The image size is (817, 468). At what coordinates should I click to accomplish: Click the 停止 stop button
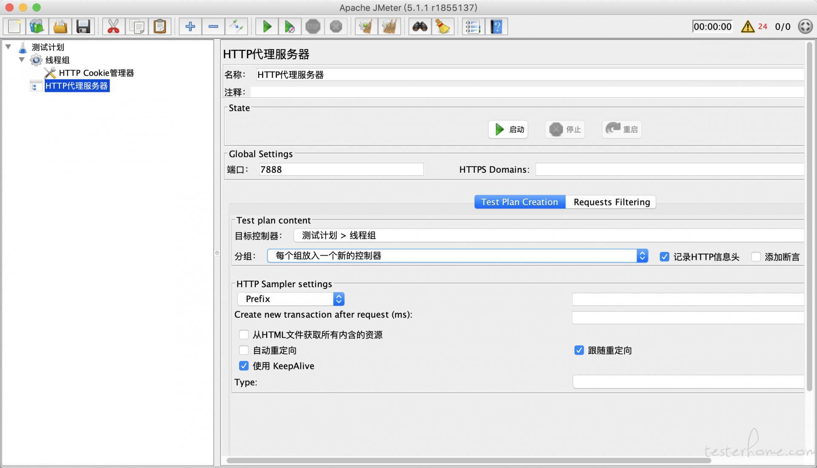click(x=565, y=129)
